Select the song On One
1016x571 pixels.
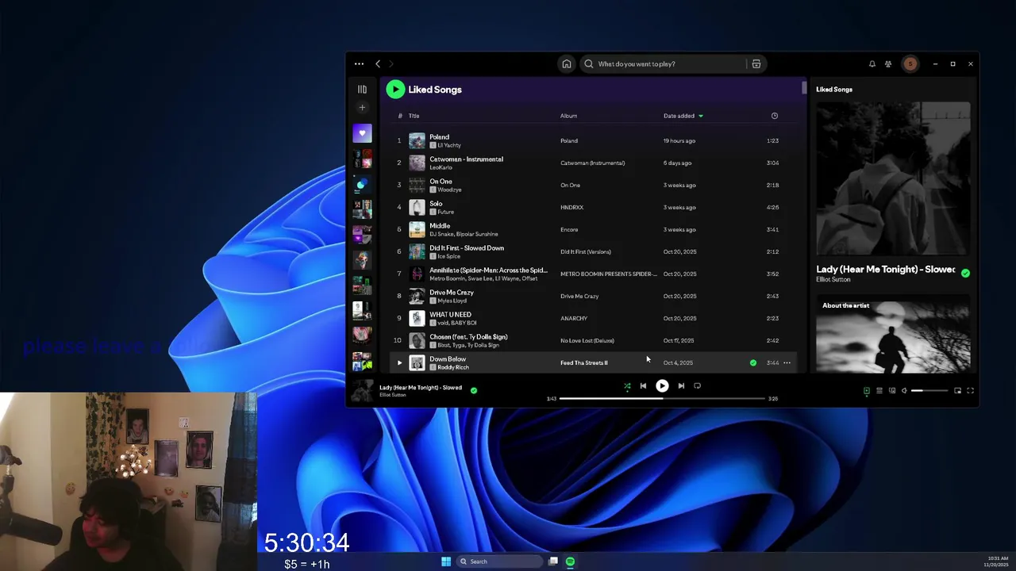coord(441,181)
